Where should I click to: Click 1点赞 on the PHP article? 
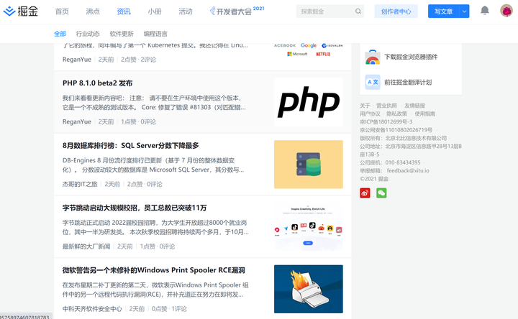pos(129,121)
